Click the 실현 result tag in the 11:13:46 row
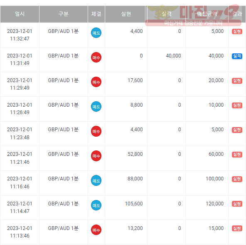This screenshot has width=246, height=245. [x=237, y=228]
